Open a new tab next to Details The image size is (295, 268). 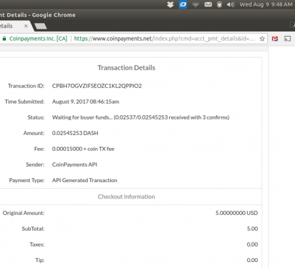(x=41, y=26)
